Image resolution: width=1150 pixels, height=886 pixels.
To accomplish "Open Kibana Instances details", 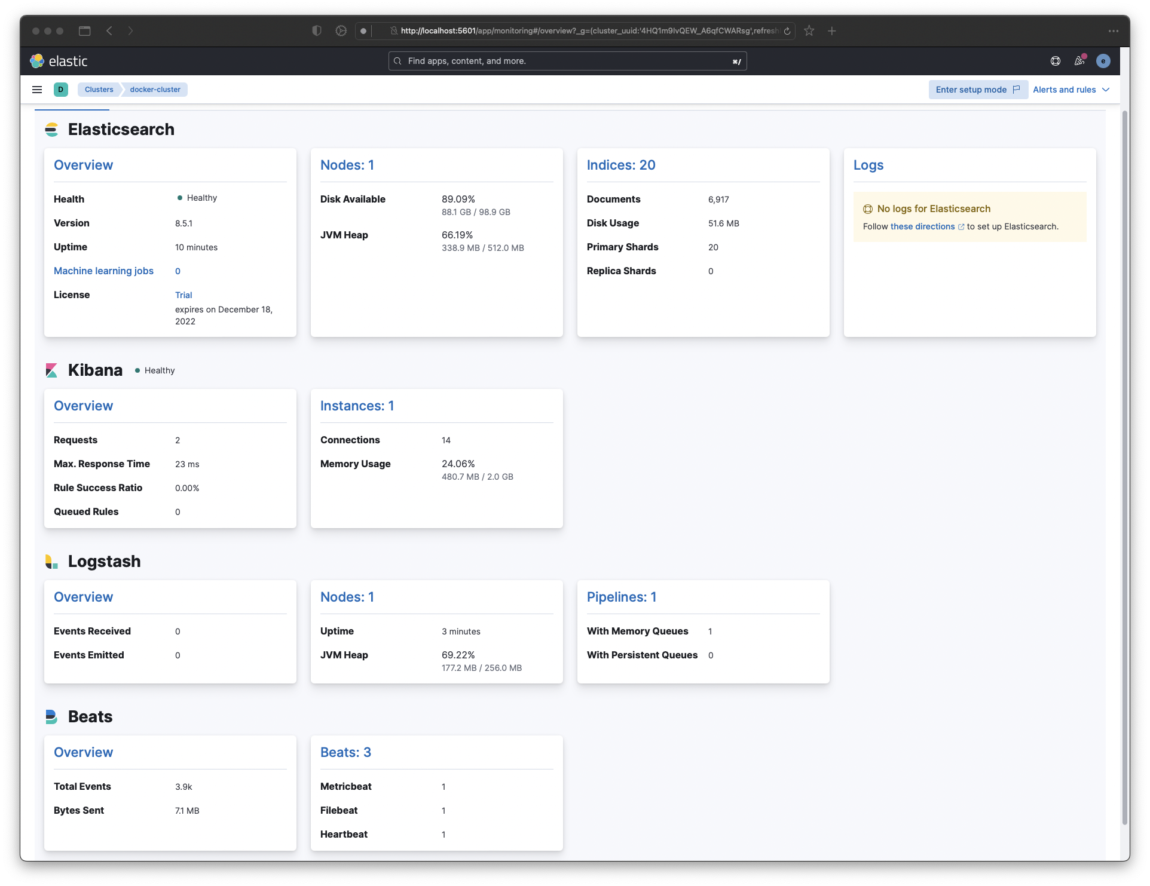I will click(x=357, y=405).
